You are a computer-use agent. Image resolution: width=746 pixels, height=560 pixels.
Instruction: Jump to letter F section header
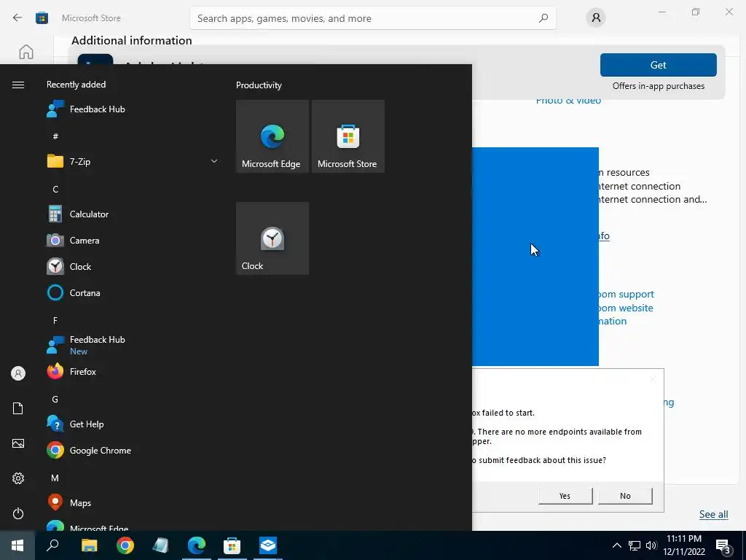point(55,321)
